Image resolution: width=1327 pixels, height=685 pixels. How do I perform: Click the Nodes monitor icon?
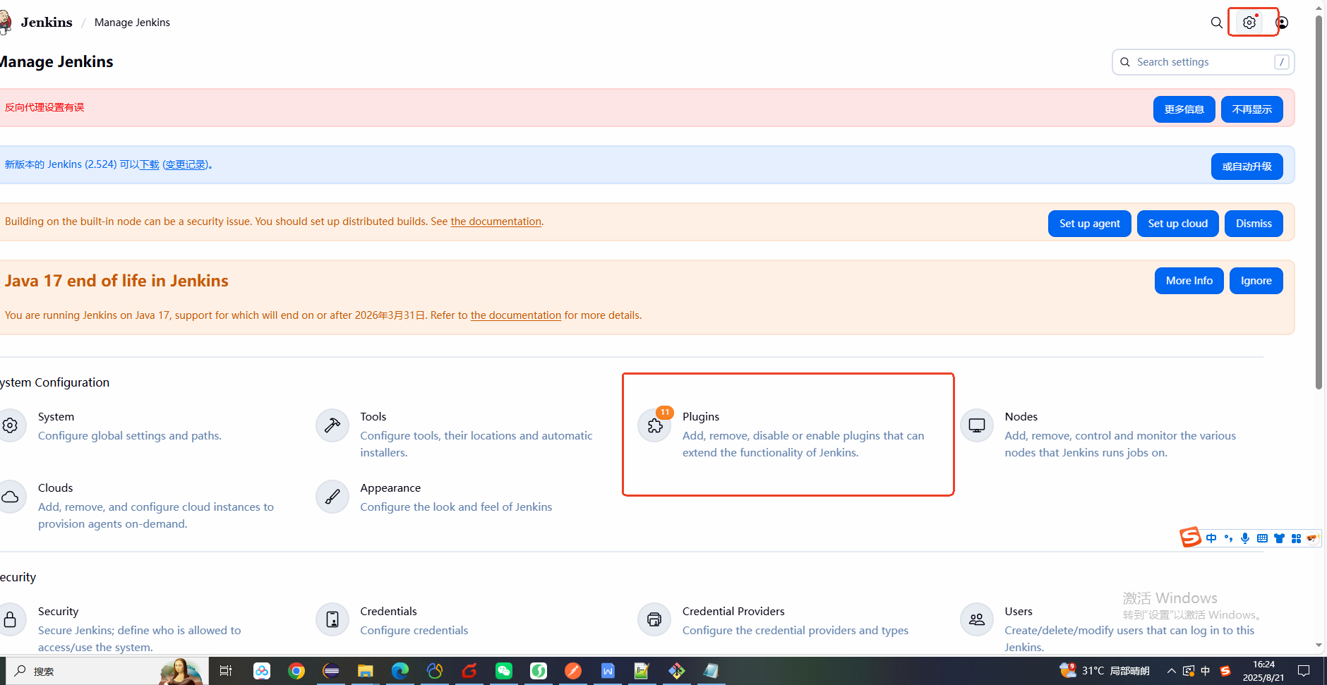(x=977, y=425)
